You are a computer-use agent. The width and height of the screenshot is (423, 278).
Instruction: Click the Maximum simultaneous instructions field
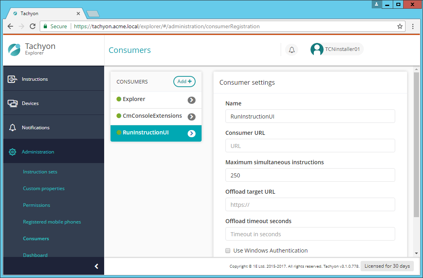click(310, 175)
